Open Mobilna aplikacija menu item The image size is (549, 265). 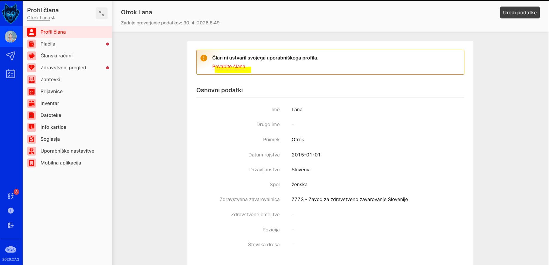pyautogui.click(x=67, y=163)
